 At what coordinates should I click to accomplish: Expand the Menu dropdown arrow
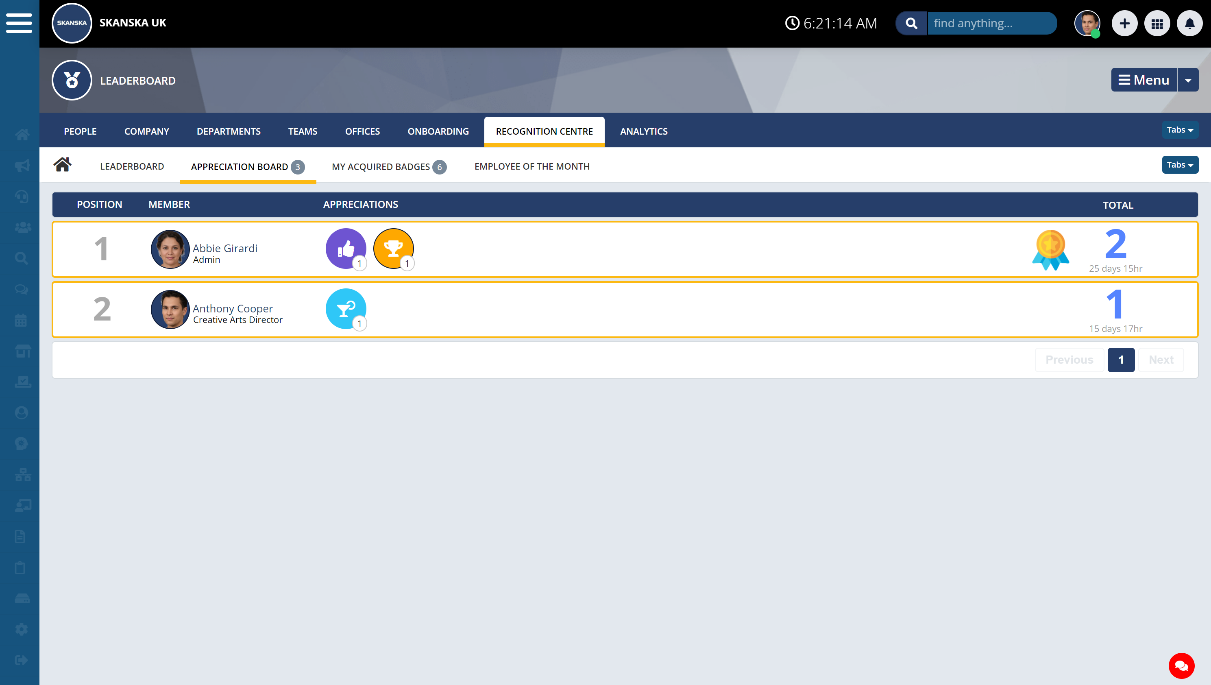tap(1188, 81)
